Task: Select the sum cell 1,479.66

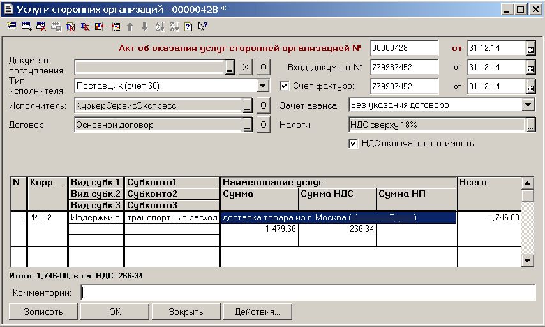Action: 259,234
